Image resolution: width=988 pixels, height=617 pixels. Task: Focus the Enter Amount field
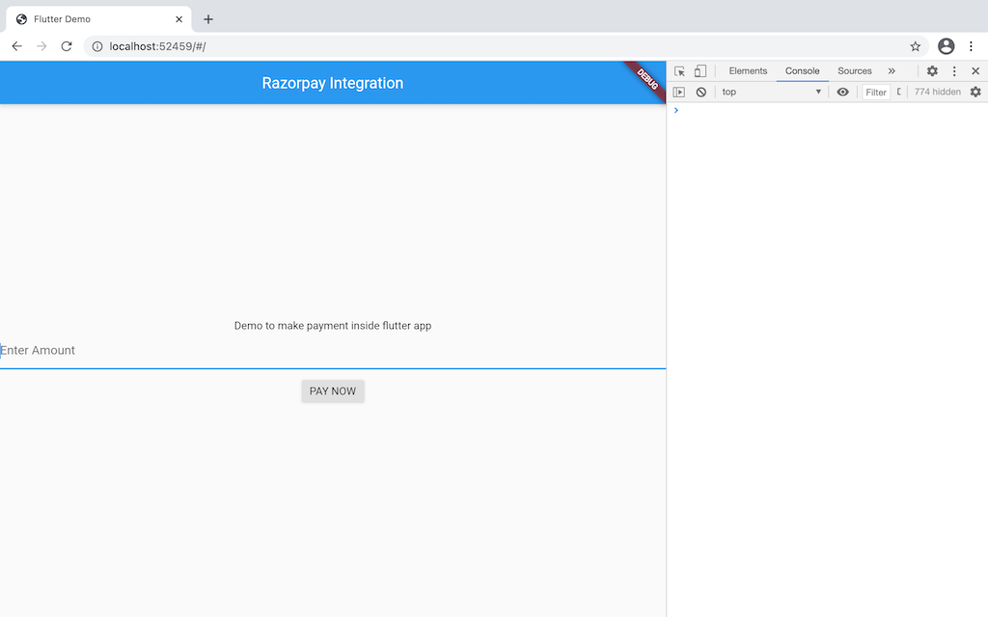click(x=333, y=351)
